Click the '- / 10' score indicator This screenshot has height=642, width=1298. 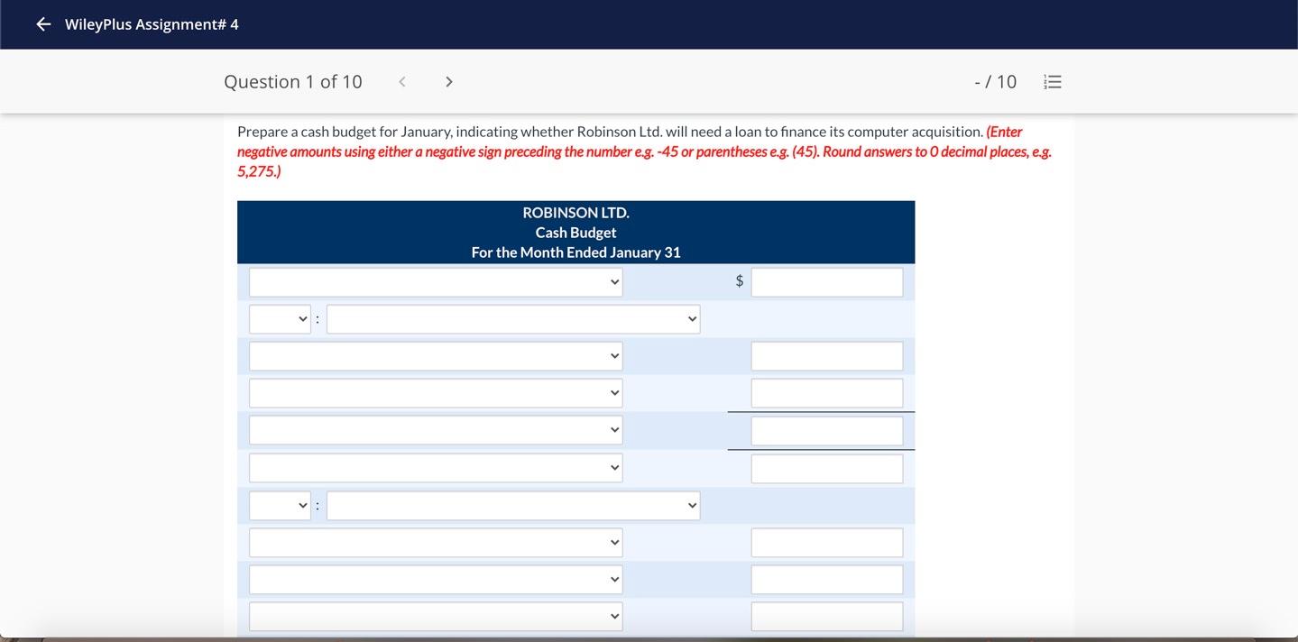[996, 79]
